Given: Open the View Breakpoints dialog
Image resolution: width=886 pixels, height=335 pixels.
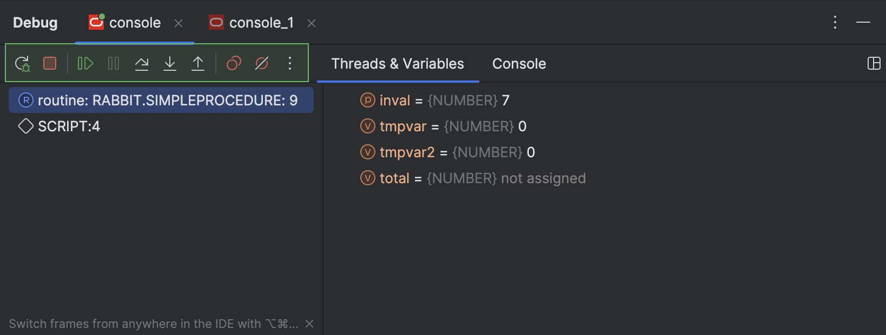Looking at the screenshot, I should 234,63.
